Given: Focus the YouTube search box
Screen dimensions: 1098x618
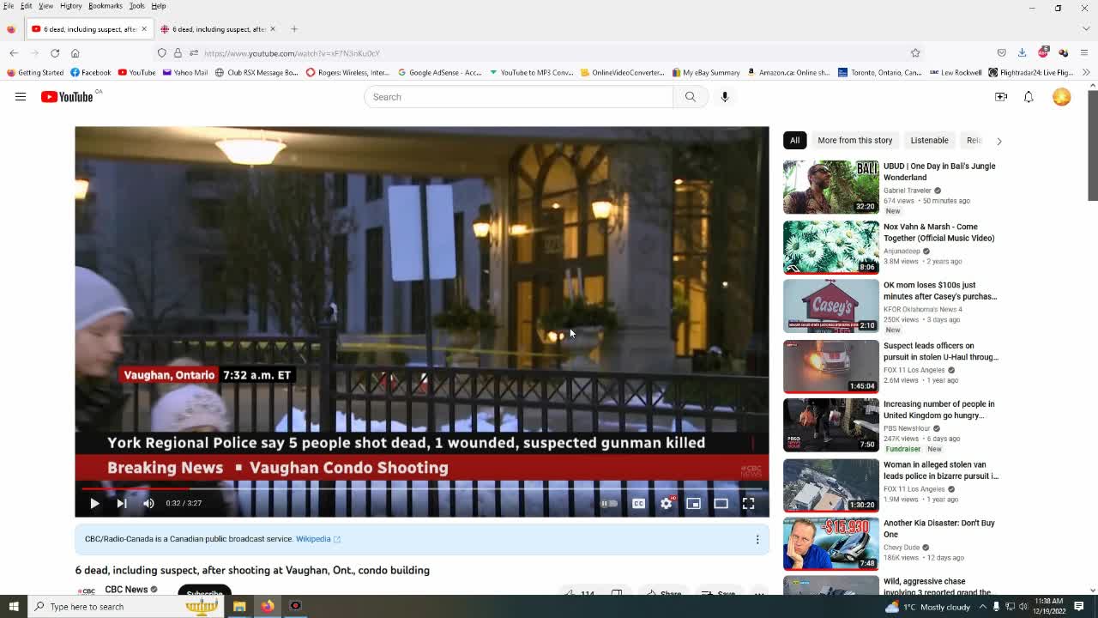Looking at the screenshot, I should 518,97.
